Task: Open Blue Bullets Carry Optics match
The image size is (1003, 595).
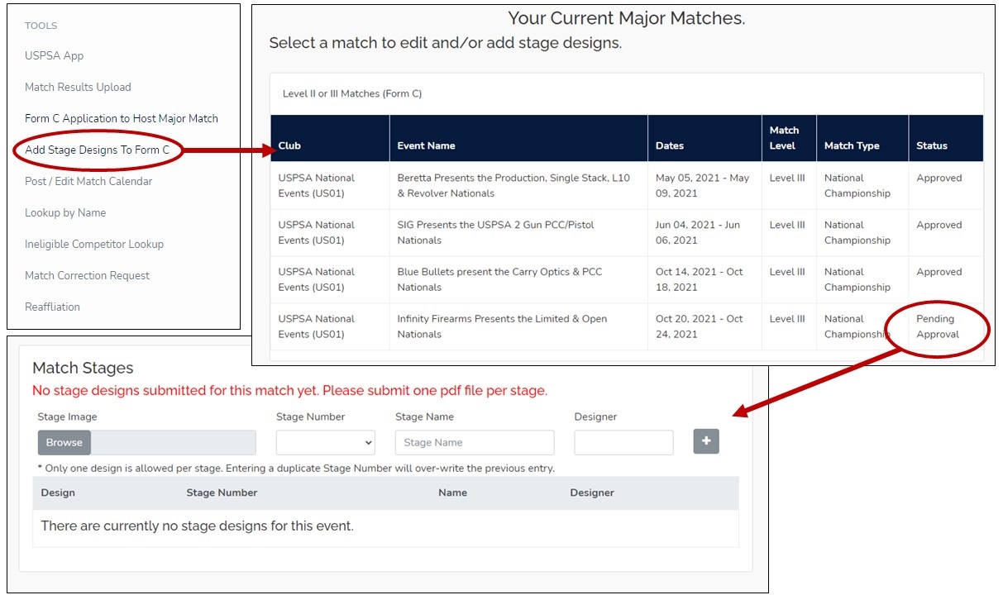Action: [499, 279]
